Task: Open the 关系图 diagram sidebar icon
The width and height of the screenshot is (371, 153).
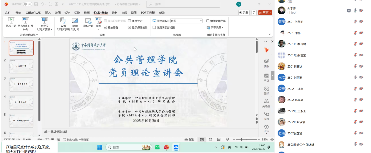Action: pyautogui.click(x=266, y=102)
